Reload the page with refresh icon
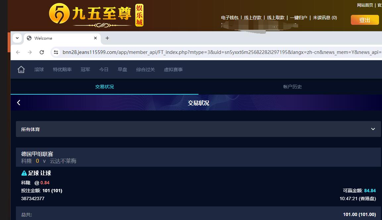This screenshot has width=382, height=220. tap(42, 52)
